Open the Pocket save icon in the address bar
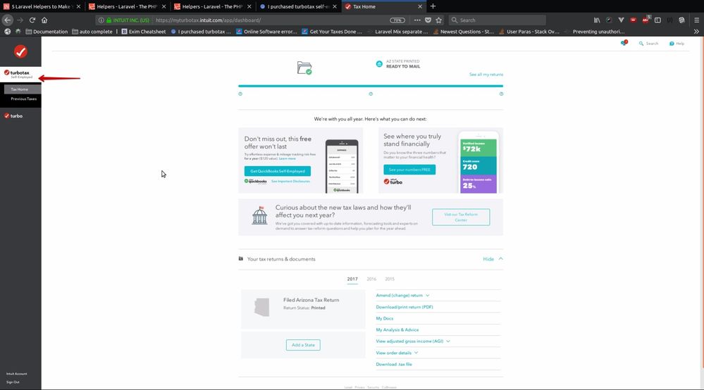Viewport: 704px width, 390px height. coord(428,20)
